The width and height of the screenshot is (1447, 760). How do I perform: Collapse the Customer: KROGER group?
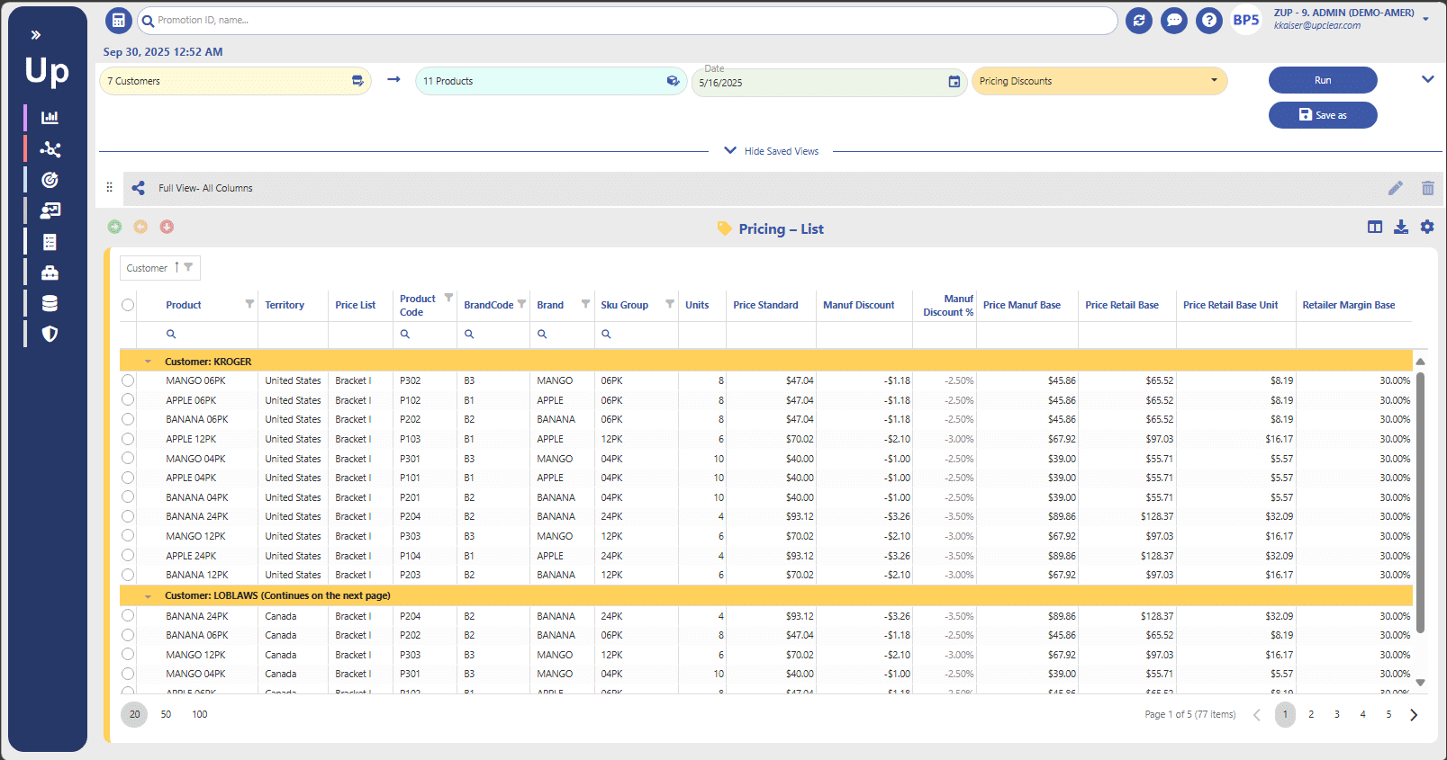148,362
